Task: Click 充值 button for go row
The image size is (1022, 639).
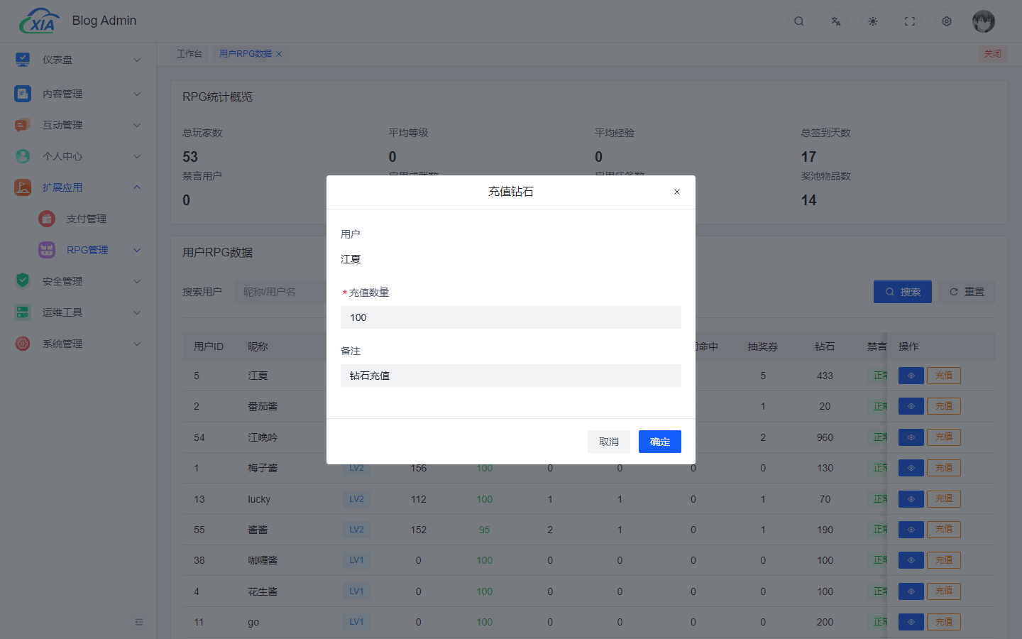Action: 944,622
